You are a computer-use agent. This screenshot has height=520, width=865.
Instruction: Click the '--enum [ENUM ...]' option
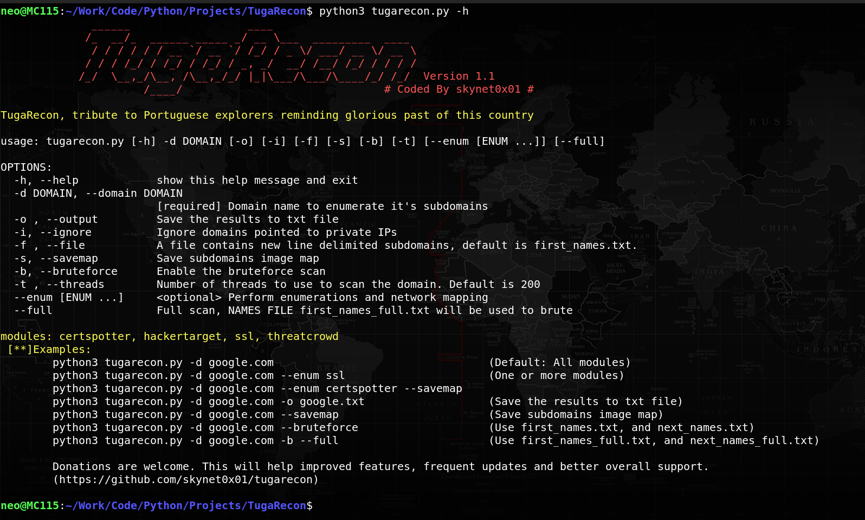(69, 297)
